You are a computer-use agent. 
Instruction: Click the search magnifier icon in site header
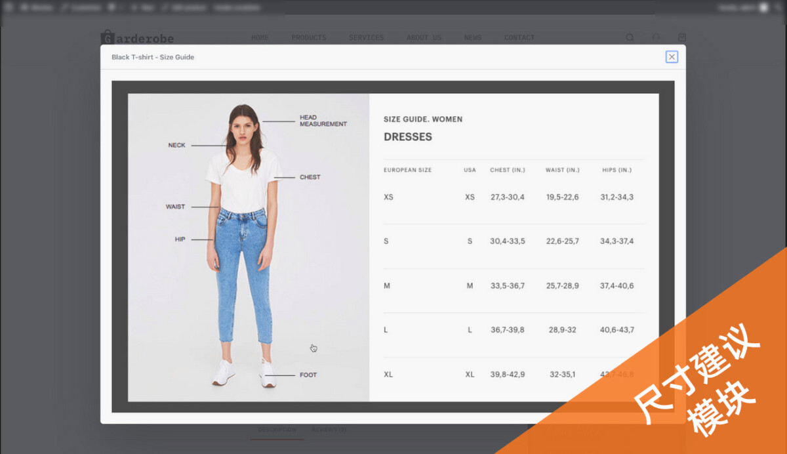pos(630,38)
